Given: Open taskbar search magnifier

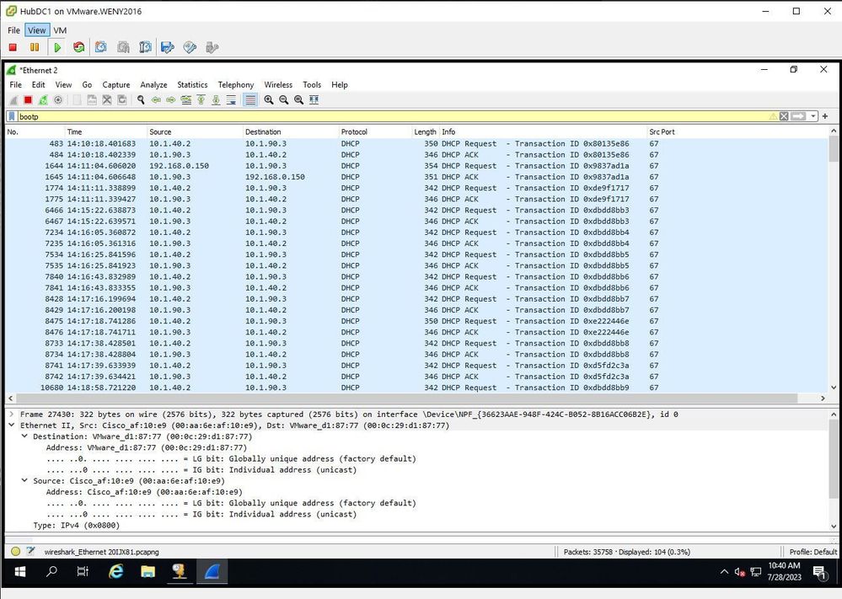Looking at the screenshot, I should (51, 572).
